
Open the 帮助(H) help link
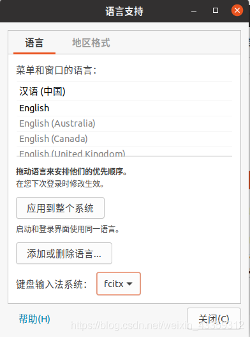coord(34,318)
